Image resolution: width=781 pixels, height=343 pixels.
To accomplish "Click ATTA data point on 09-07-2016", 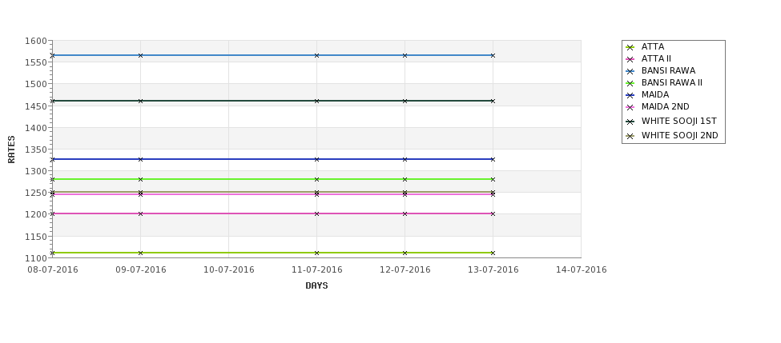I will [x=140, y=253].
